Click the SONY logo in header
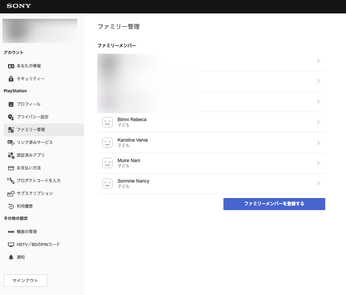Viewport: 346px width, 295px height. [x=19, y=6]
